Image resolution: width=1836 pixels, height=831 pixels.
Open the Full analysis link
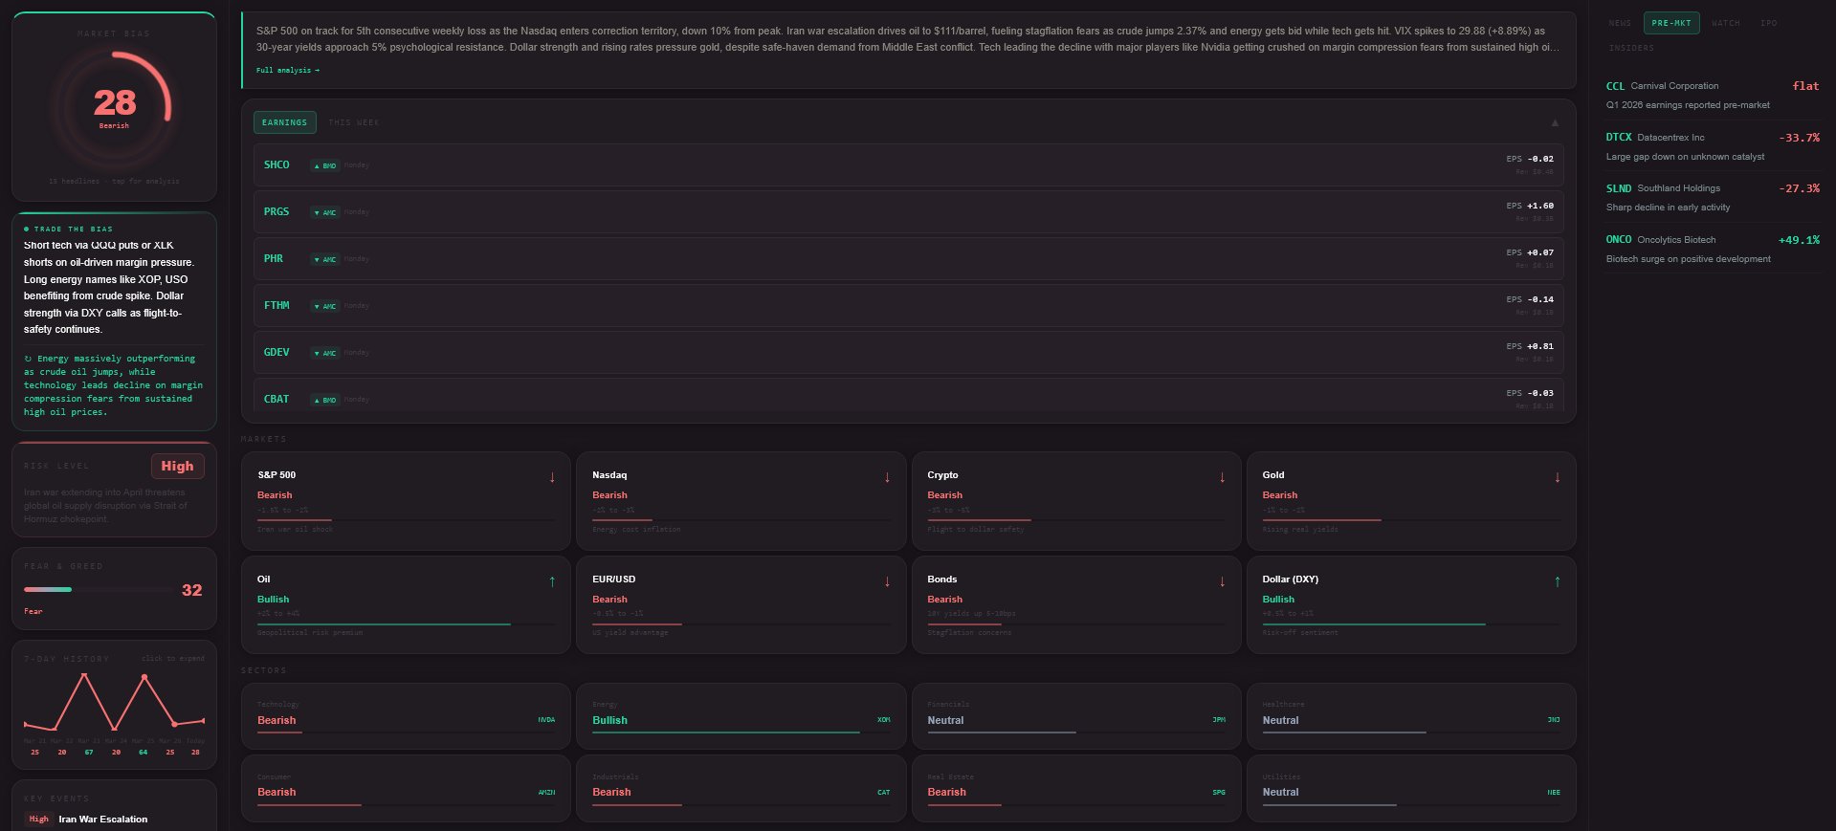point(287,70)
